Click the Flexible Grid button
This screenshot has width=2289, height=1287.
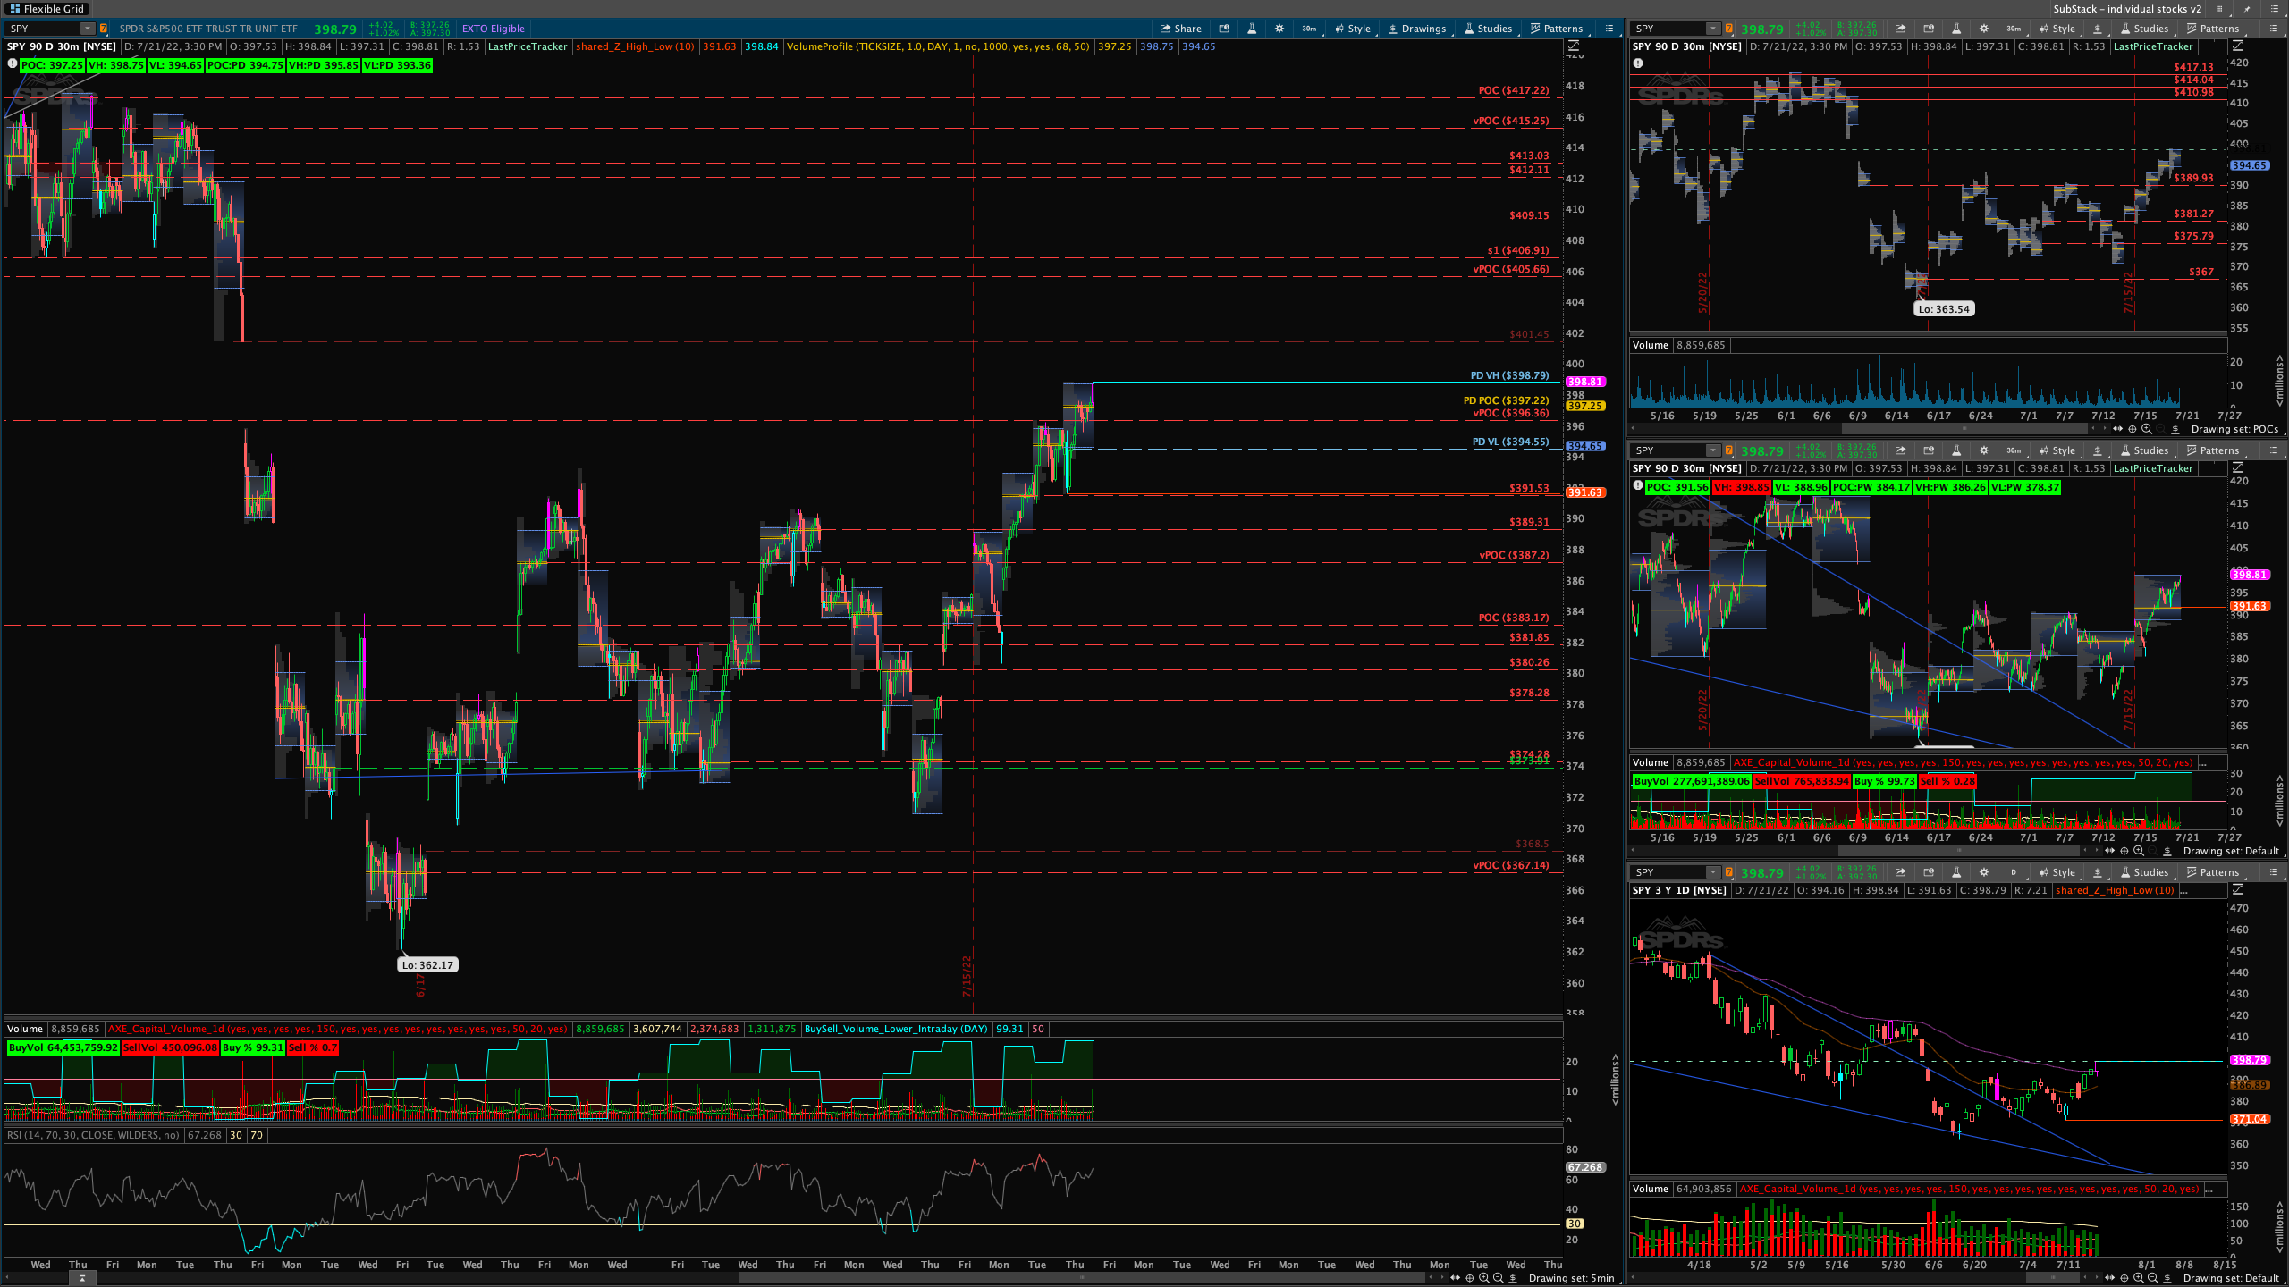coord(46,9)
